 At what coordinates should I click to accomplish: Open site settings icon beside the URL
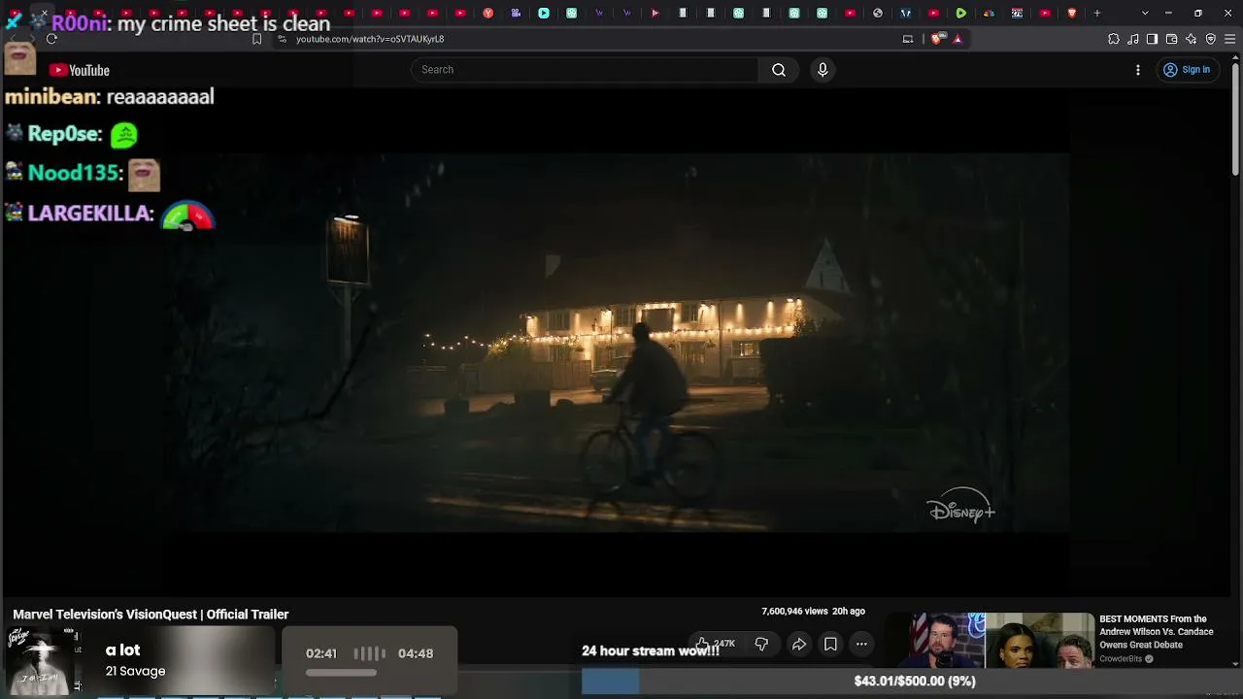(x=282, y=39)
